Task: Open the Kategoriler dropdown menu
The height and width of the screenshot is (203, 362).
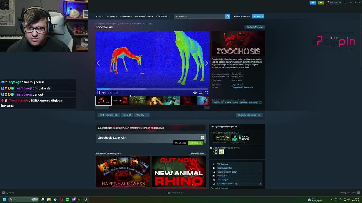Action: click(x=126, y=16)
